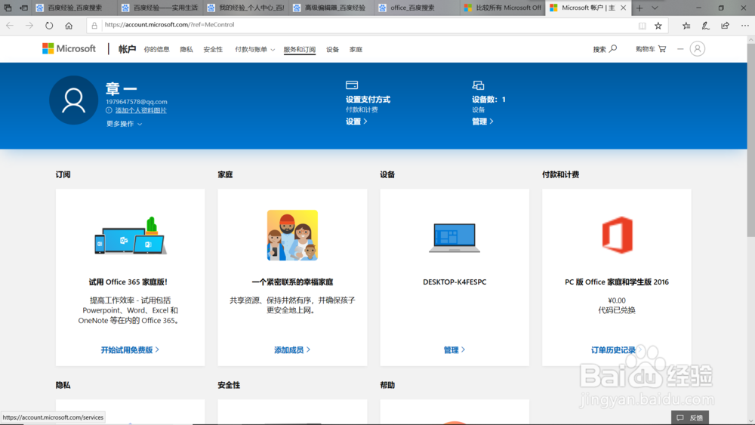Switch to the 我的经验_个人中心 tab
The image size is (755, 425).
pos(246,8)
